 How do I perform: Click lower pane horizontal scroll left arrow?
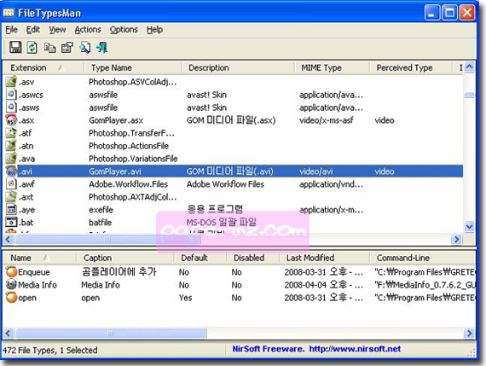pyautogui.click(x=9, y=333)
